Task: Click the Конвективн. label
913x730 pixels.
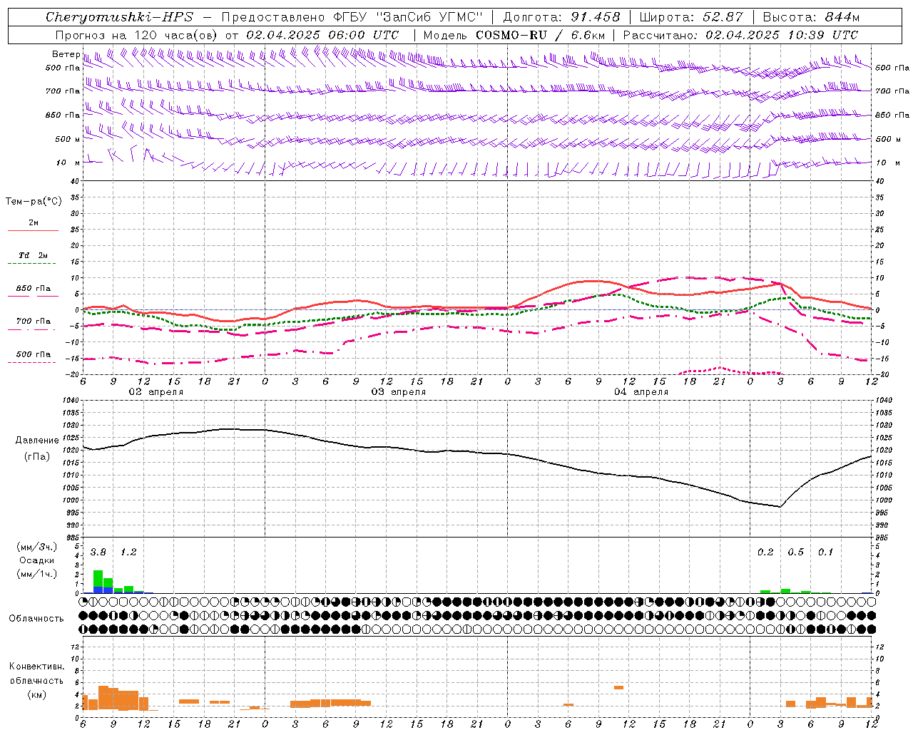Action: click(x=36, y=667)
